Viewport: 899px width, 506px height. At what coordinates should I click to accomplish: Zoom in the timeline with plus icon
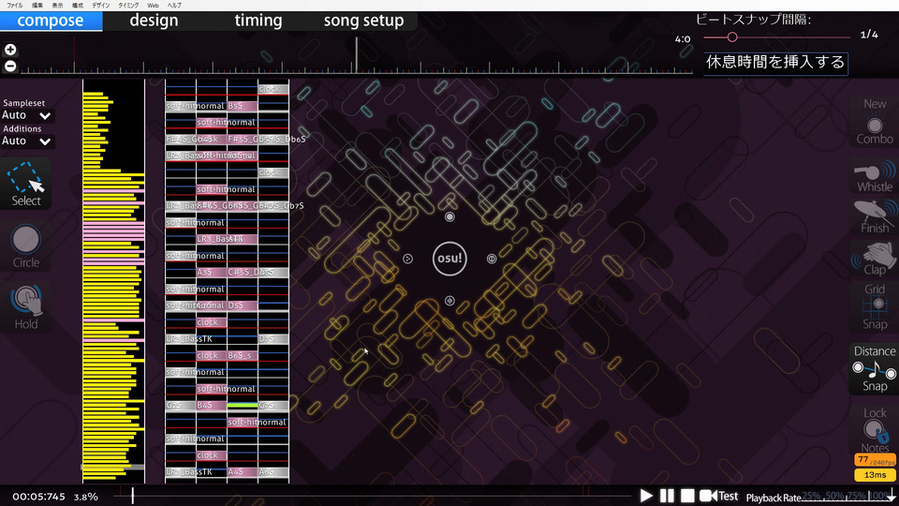click(x=10, y=50)
